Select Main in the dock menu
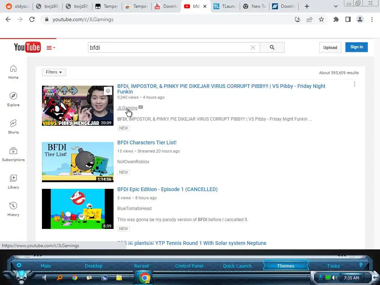This screenshot has height=285, width=380. (46, 266)
